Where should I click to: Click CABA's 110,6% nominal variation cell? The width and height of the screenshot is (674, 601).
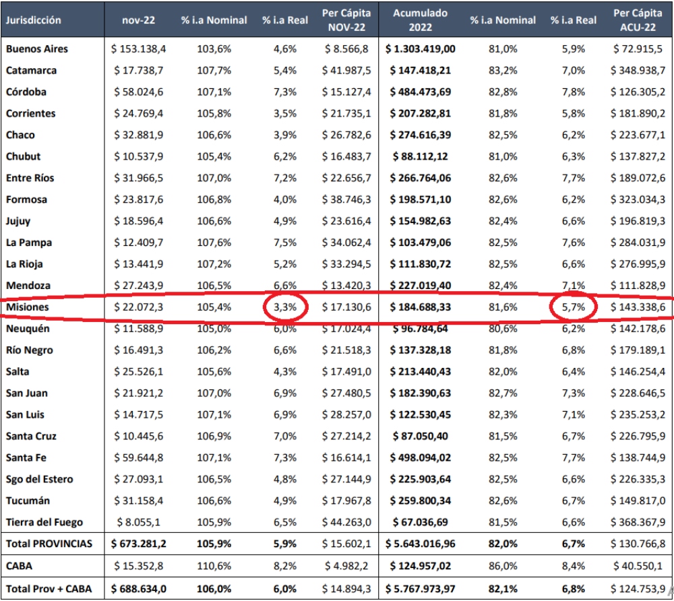(214, 565)
